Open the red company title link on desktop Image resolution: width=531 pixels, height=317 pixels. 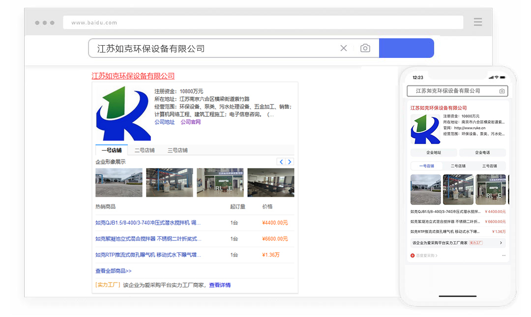[x=133, y=76]
